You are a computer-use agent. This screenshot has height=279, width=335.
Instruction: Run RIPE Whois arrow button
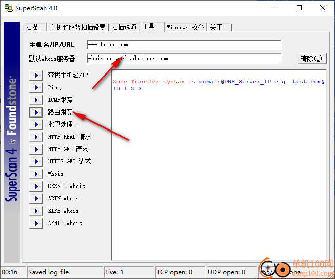(x=36, y=211)
